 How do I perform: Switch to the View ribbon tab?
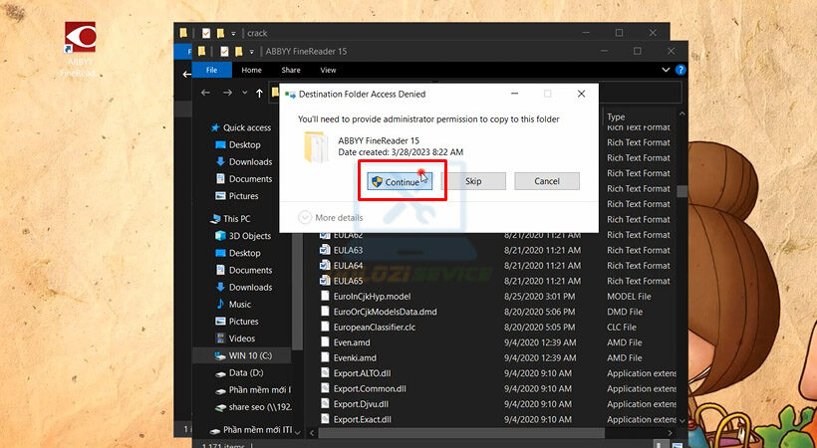click(328, 70)
